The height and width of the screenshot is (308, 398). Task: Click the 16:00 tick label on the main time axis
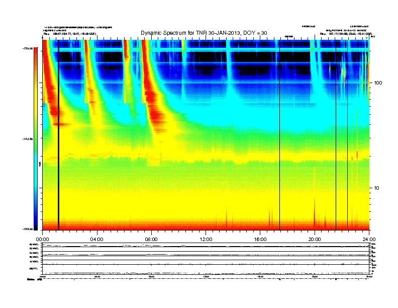(260, 240)
